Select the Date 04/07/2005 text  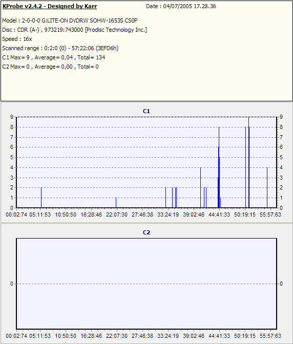click(x=181, y=6)
